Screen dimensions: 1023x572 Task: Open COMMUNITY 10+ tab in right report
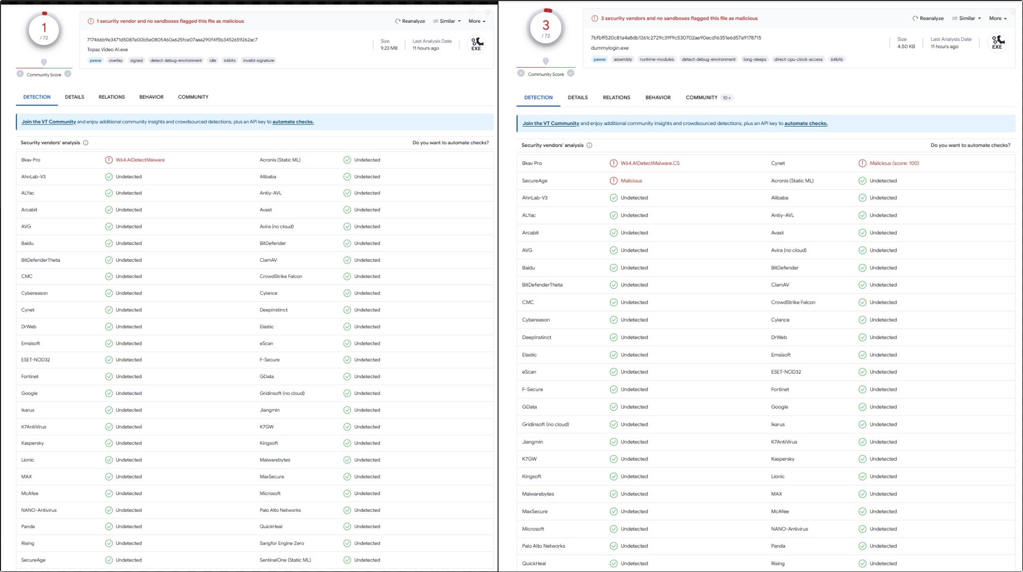709,98
